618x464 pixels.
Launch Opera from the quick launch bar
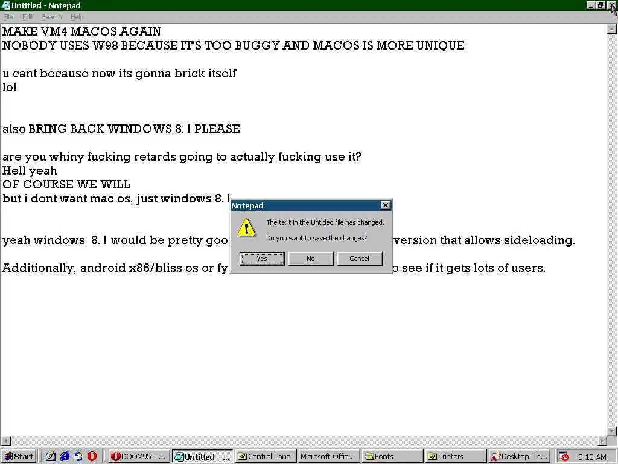point(92,457)
